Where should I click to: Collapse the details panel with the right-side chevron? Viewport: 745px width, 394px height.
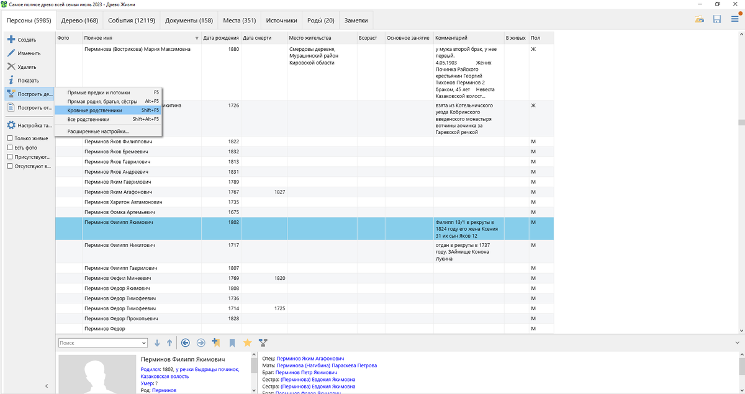737,343
